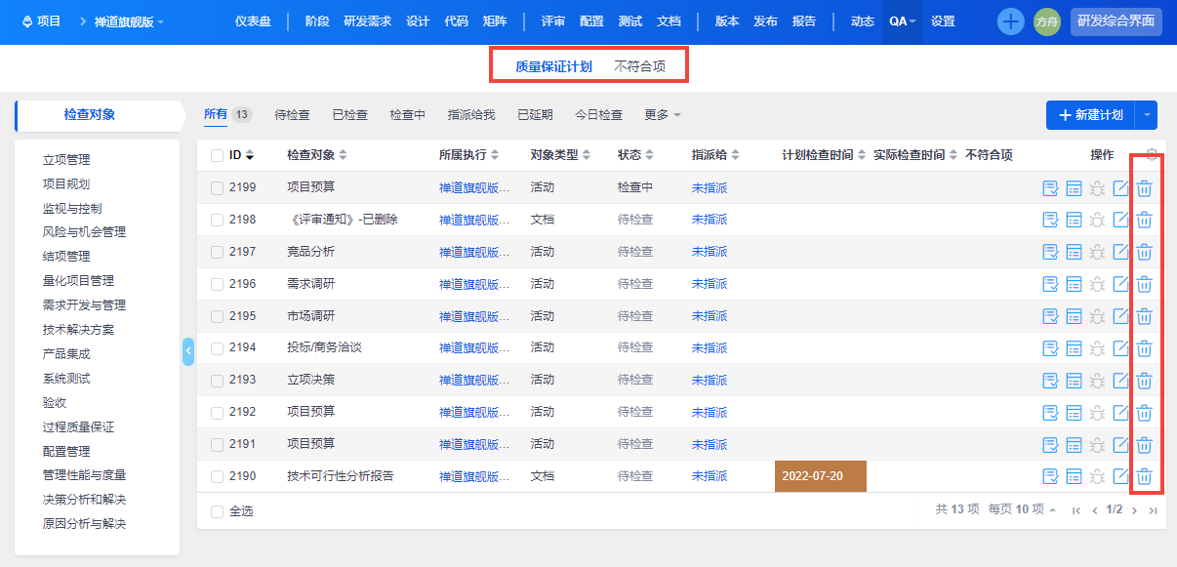Open 未指派 link for row 2196
The width and height of the screenshot is (1177, 567).
click(710, 284)
